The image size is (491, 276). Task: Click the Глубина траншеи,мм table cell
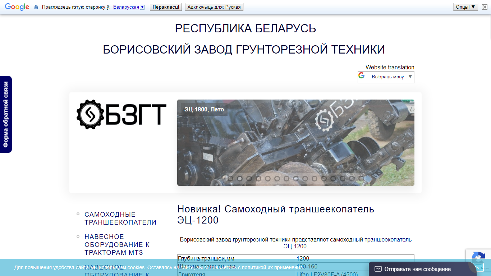237,259
